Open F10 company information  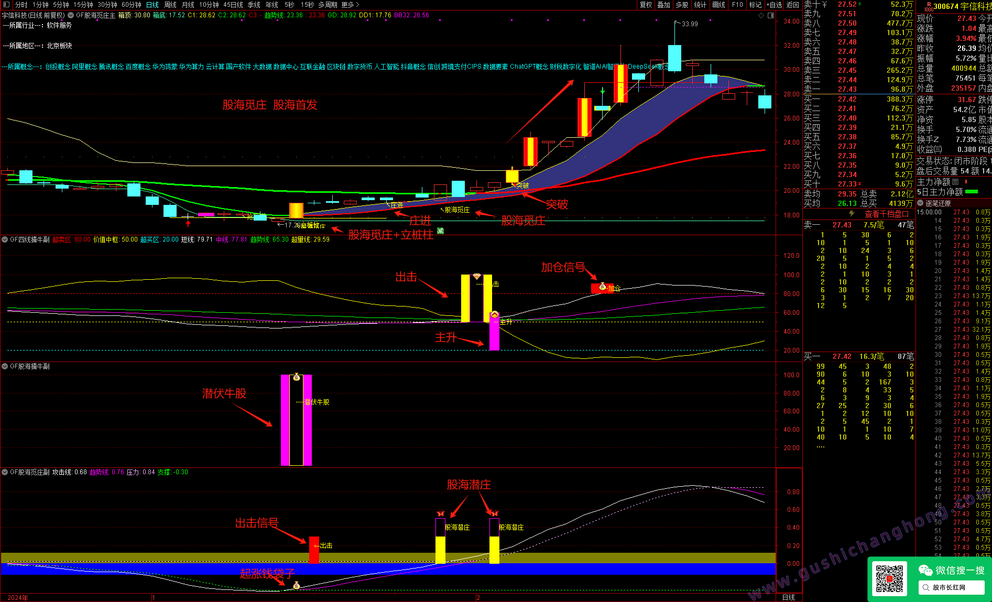(x=737, y=5)
